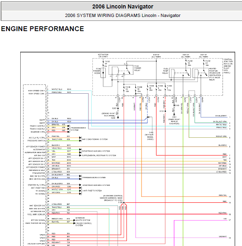Click the G101 ground symbol near radiator
The width and height of the screenshot is (242, 246).
(x=174, y=115)
